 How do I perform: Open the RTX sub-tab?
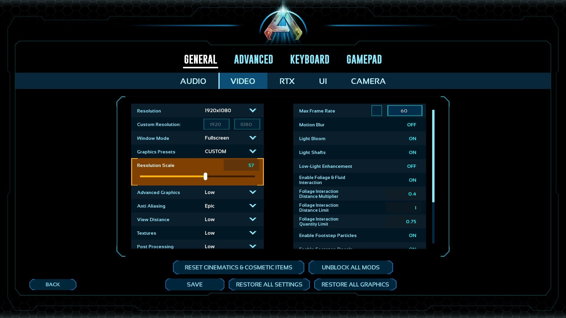[287, 81]
